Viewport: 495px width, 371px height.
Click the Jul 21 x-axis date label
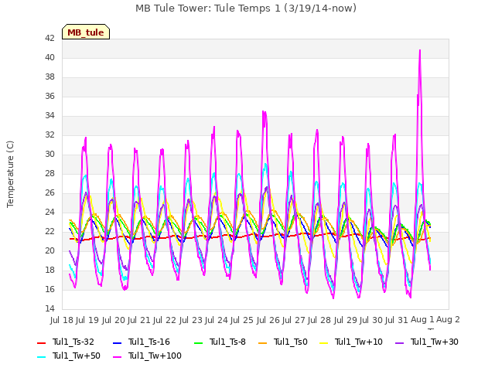point(139,320)
